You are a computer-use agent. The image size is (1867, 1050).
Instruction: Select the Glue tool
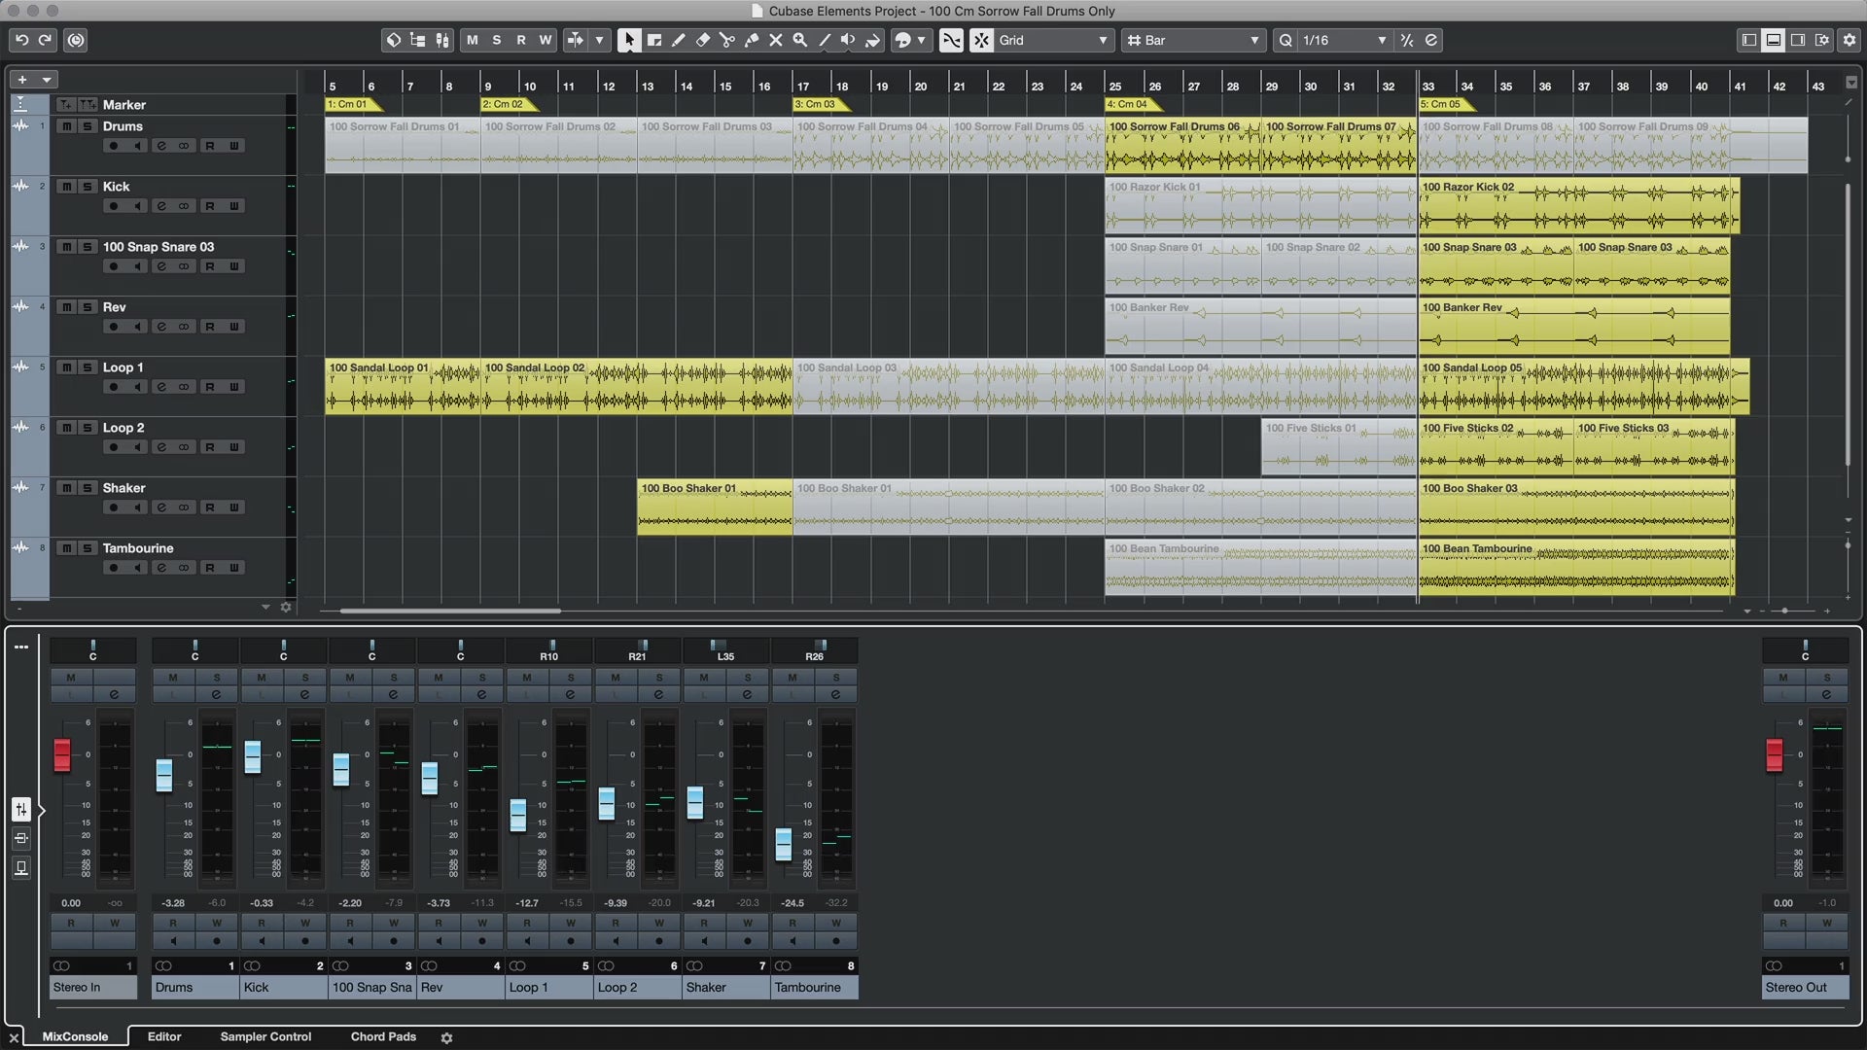[752, 40]
